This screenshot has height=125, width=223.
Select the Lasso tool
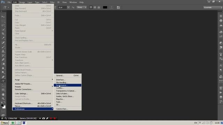pyautogui.click(x=3, y=25)
